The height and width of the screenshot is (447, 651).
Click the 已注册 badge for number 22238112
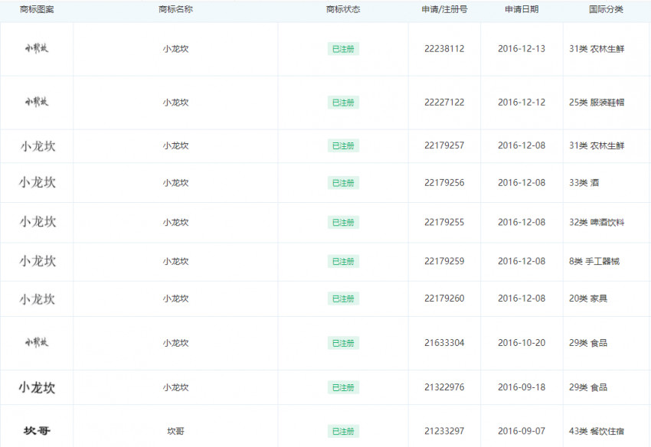click(343, 48)
